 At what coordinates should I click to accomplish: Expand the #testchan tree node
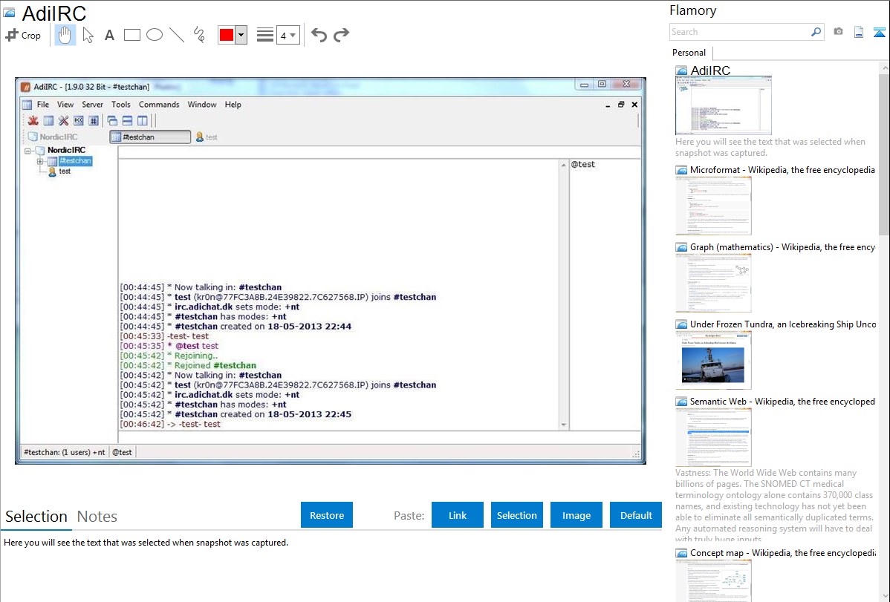pos(40,161)
